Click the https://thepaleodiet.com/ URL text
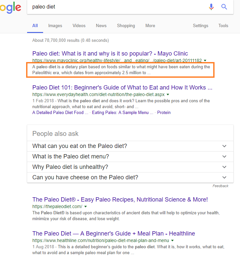The width and height of the screenshot is (240, 260). (57, 206)
